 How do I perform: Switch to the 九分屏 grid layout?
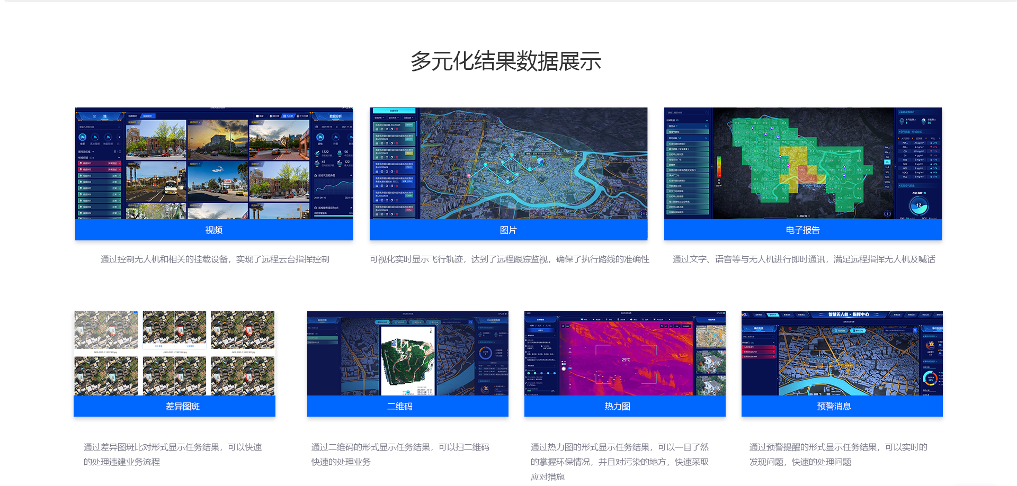[x=288, y=116]
